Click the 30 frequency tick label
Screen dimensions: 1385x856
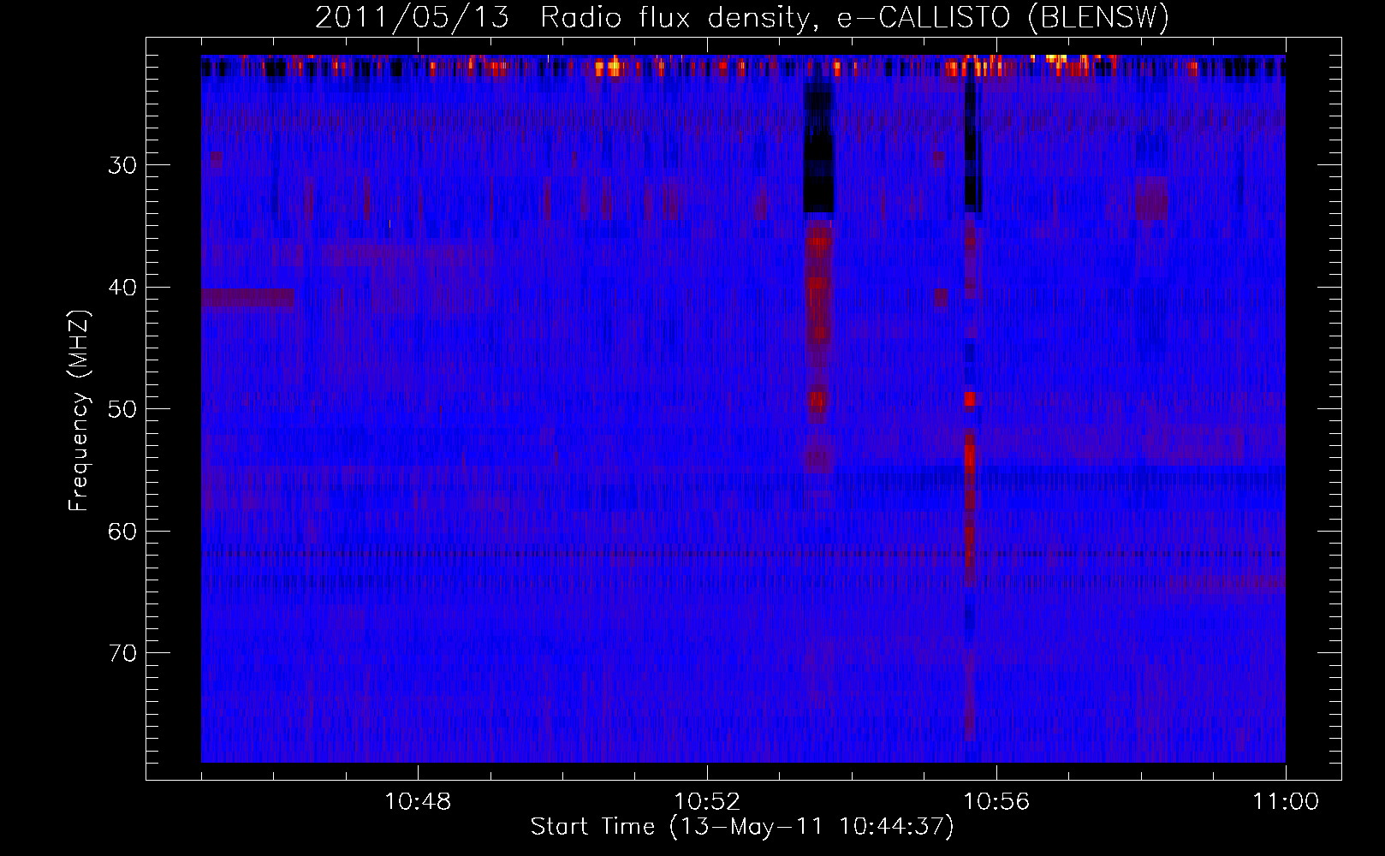122,165
